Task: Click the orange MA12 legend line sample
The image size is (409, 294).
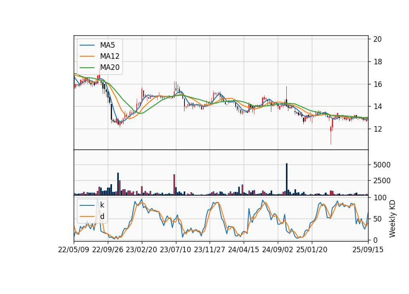Action: [87, 56]
